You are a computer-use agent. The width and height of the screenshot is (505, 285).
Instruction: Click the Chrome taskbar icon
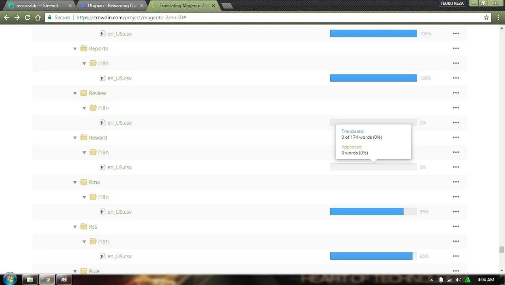[47, 279]
